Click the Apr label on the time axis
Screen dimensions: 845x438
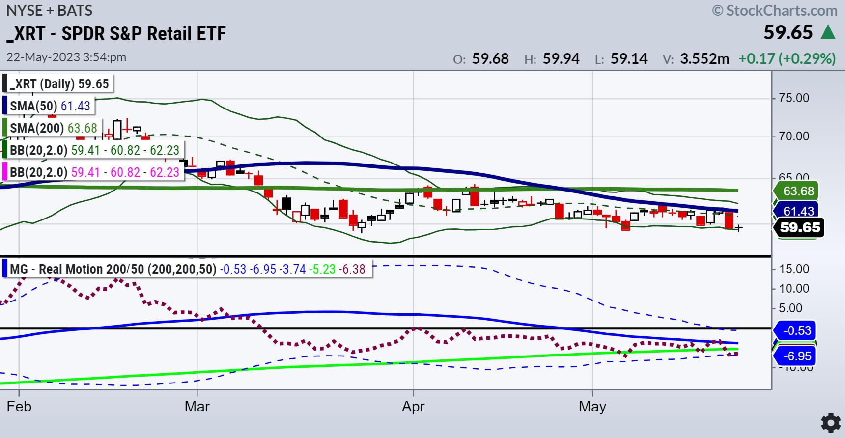413,407
